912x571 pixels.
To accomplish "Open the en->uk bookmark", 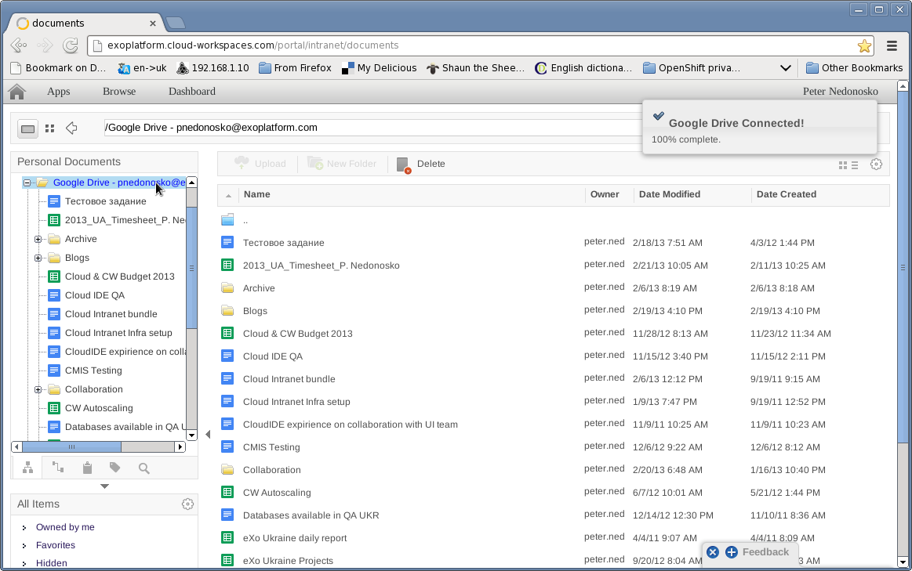I will click(142, 68).
